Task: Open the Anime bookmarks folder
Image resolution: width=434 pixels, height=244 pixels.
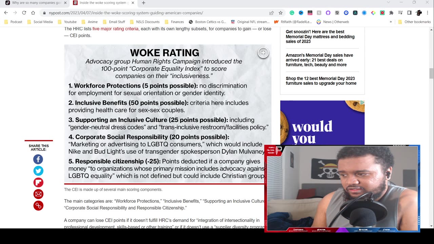Action: 90,22
